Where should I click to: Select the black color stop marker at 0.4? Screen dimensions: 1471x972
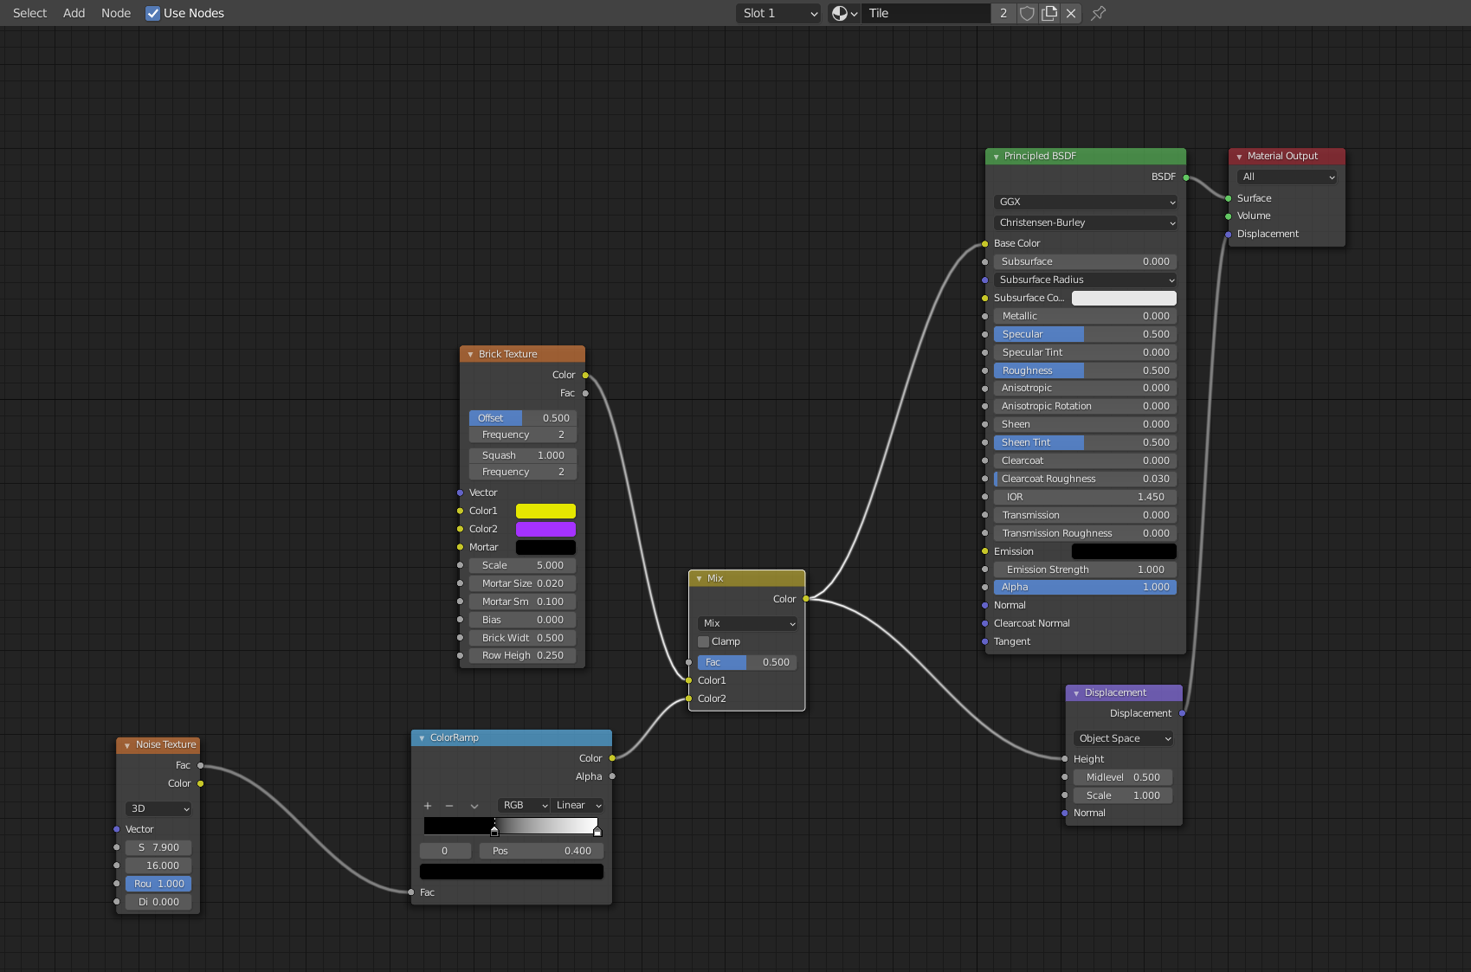(494, 832)
